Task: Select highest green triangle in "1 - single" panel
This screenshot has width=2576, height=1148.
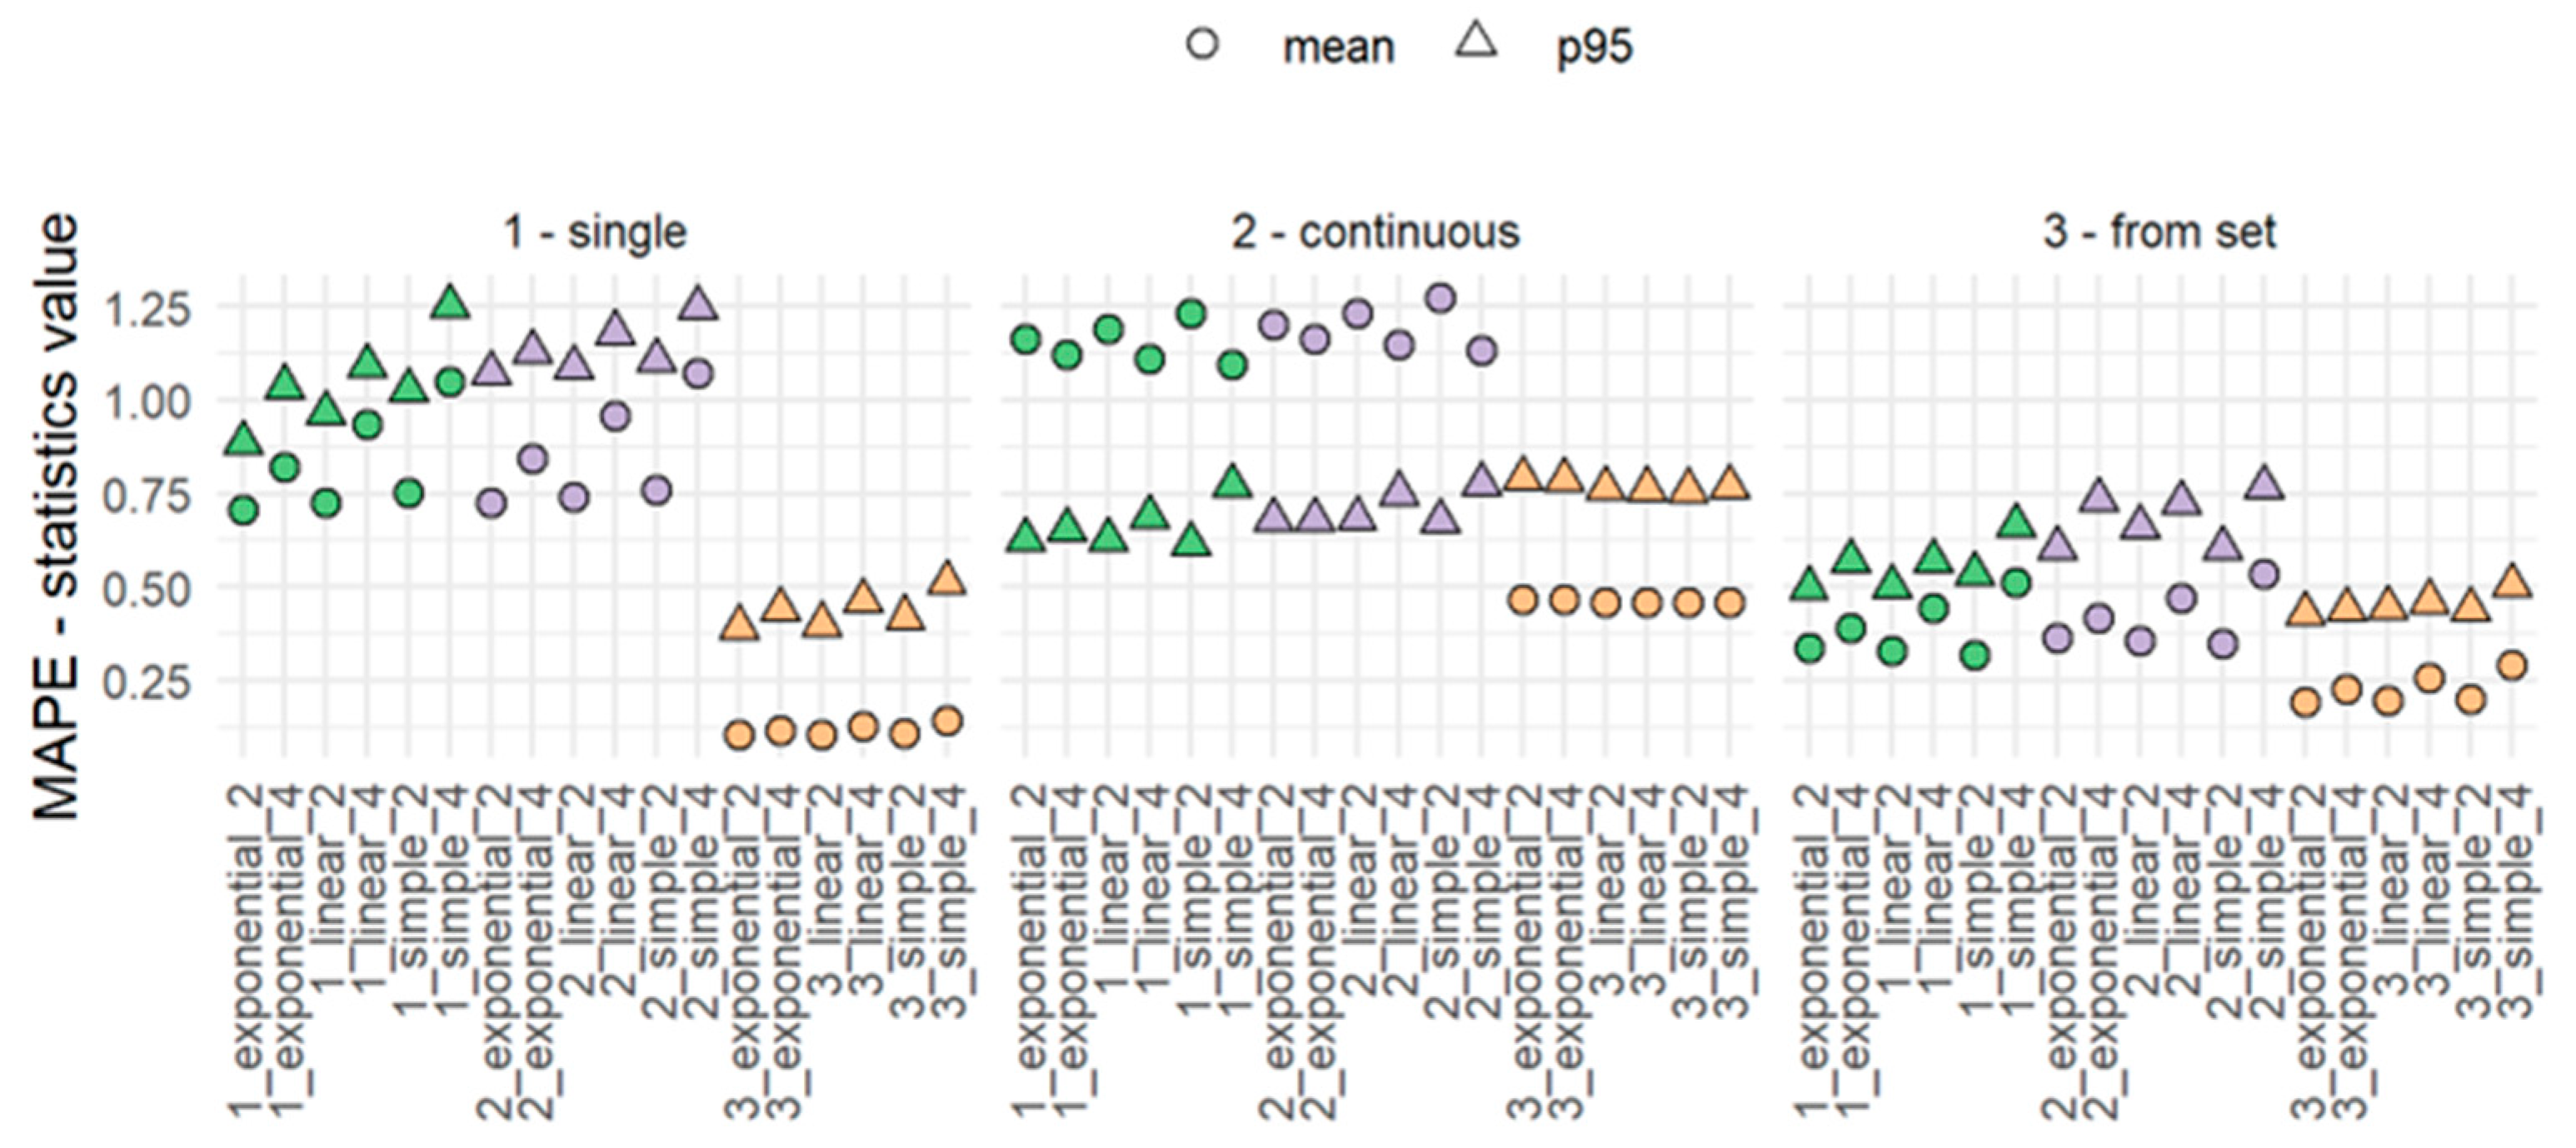Action: [x=451, y=303]
